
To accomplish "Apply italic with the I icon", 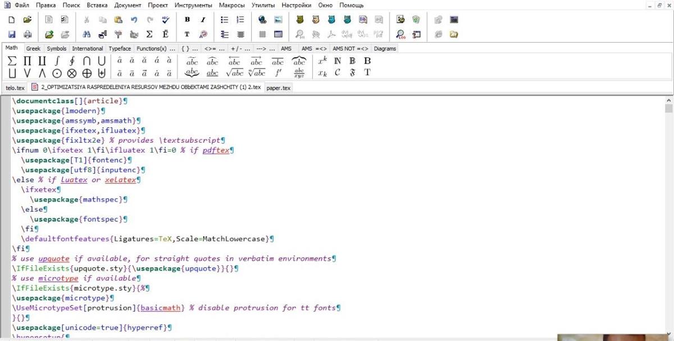I will [x=203, y=20].
